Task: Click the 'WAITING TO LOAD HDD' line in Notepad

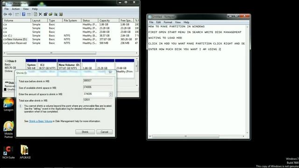Action: click(165, 38)
